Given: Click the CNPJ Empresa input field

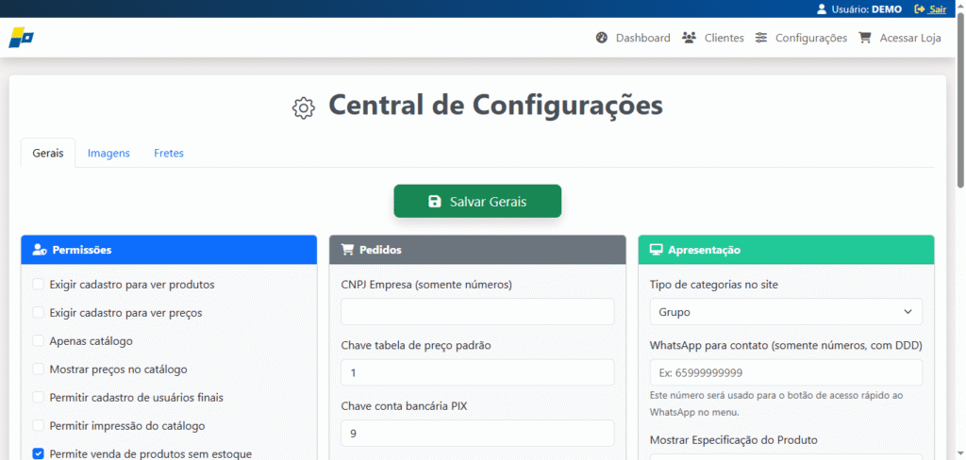Looking at the screenshot, I should click(477, 312).
